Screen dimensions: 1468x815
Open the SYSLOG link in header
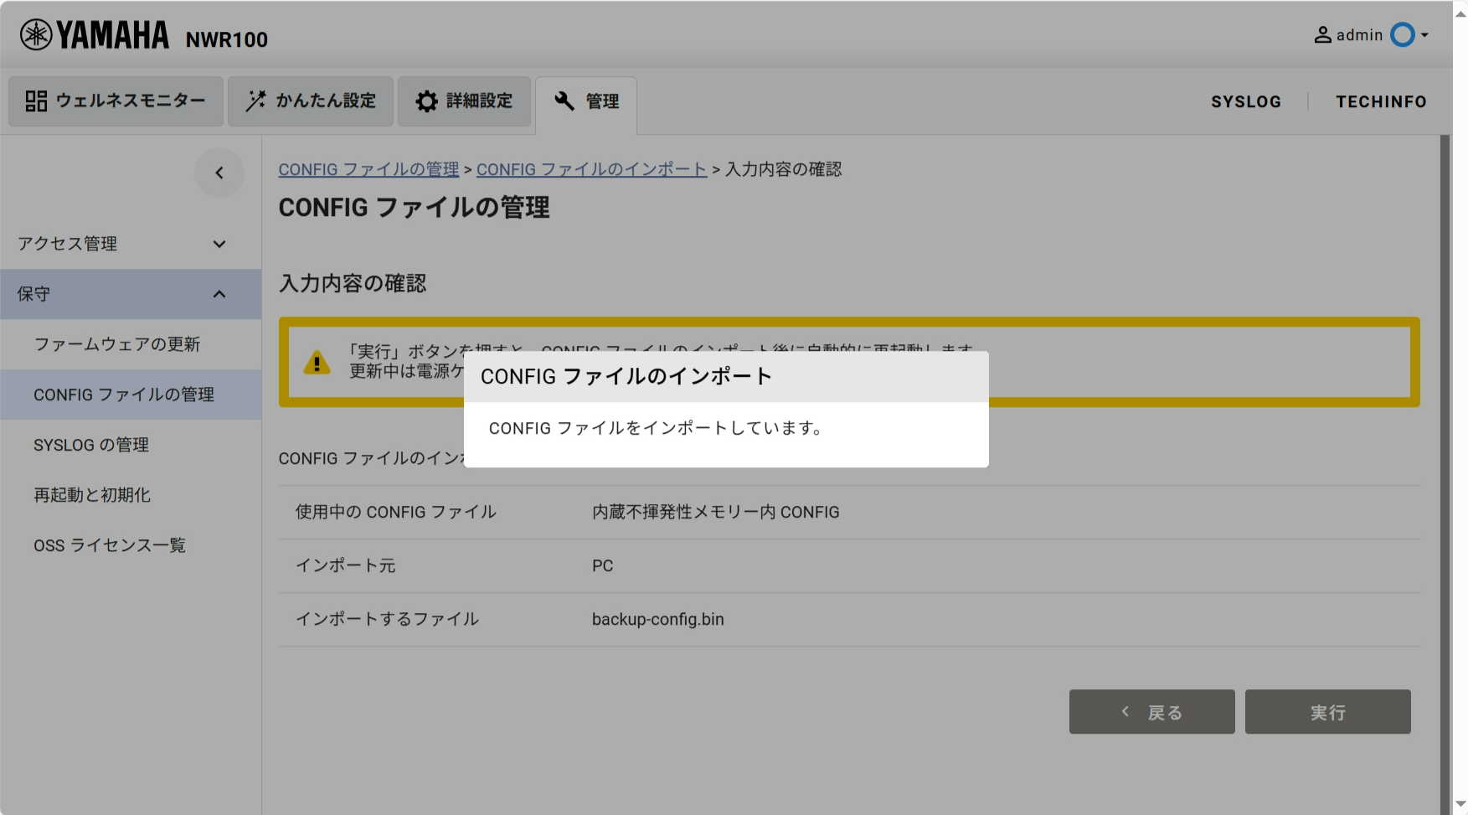click(1245, 101)
